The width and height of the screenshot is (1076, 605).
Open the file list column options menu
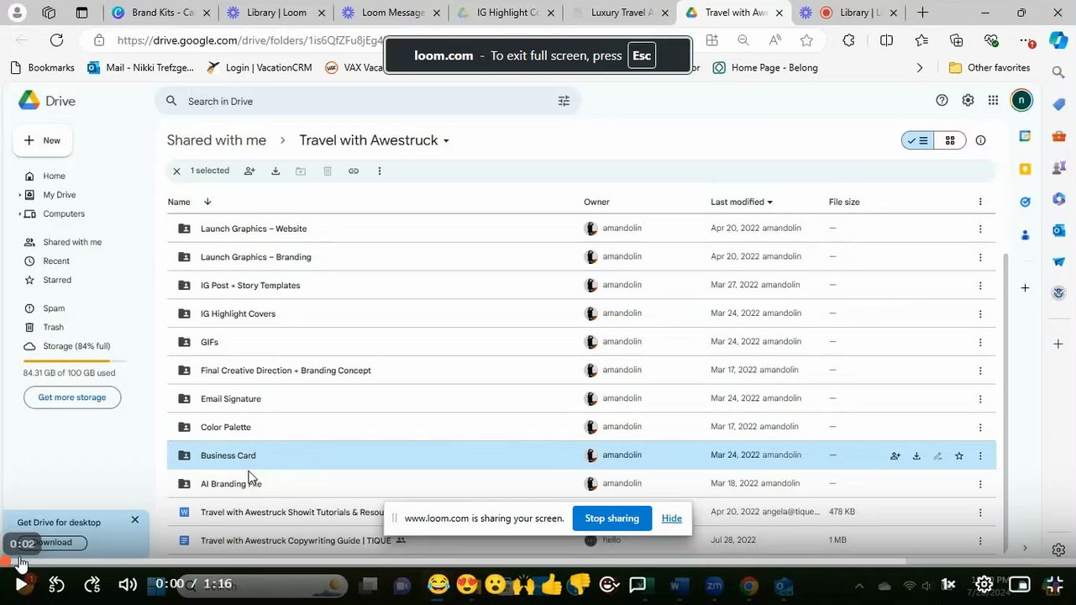(980, 202)
